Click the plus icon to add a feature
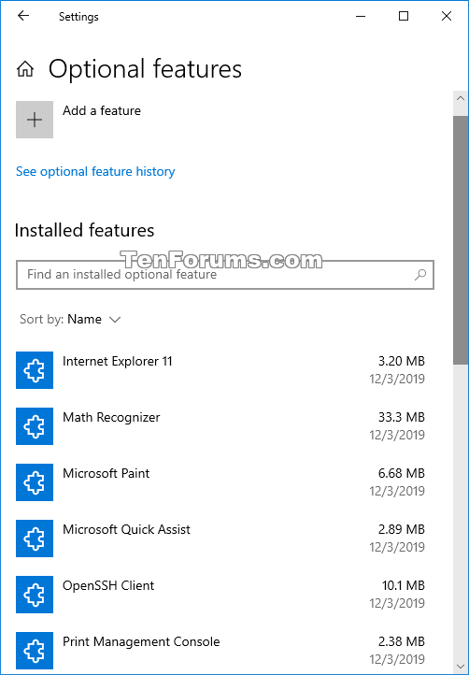Image resolution: width=469 pixels, height=675 pixels. pyautogui.click(x=35, y=120)
